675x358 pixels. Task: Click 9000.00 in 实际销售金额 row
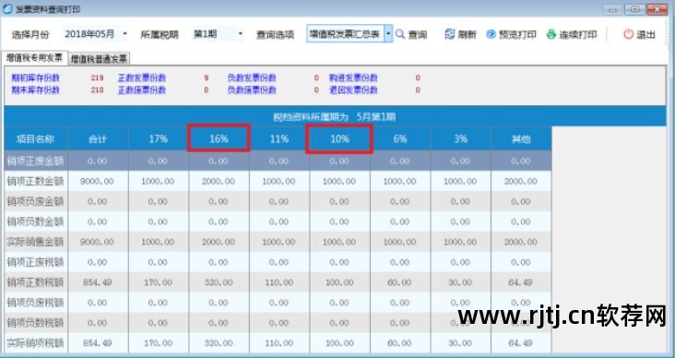tap(98, 242)
